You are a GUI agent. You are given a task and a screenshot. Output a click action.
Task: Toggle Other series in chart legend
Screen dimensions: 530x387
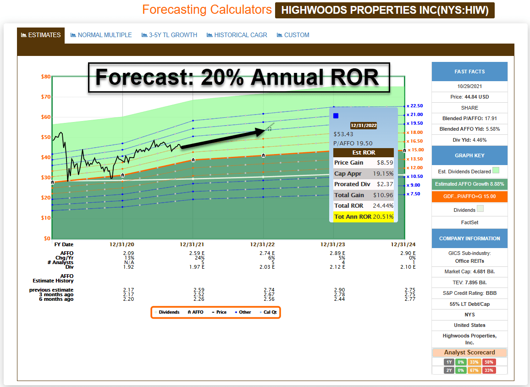tap(243, 312)
